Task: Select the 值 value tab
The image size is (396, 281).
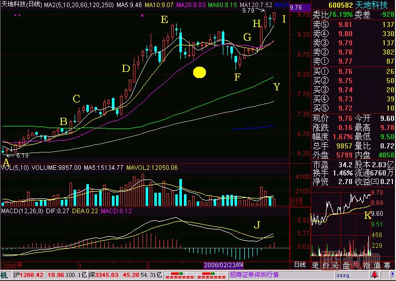Action: coord(379,265)
